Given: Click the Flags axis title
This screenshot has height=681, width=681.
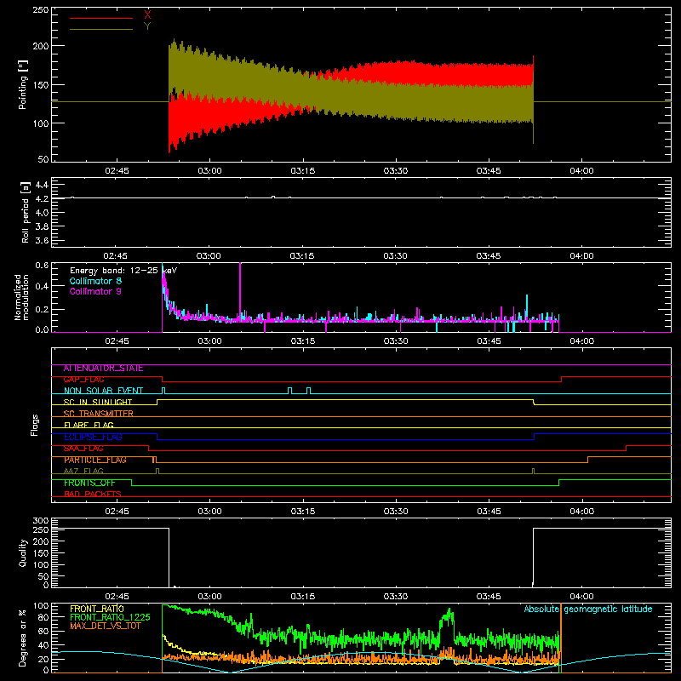Looking at the screenshot, I should (35, 425).
